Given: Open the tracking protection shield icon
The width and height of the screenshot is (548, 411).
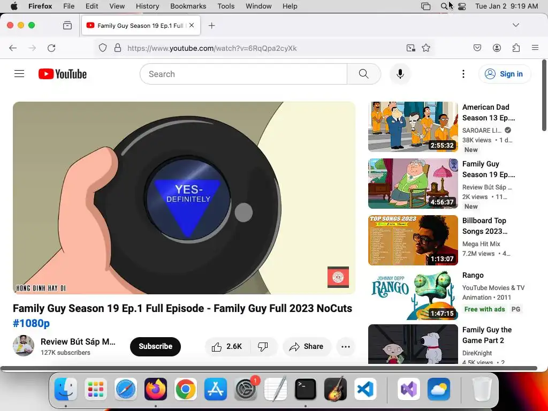Looking at the screenshot, I should (x=102, y=48).
